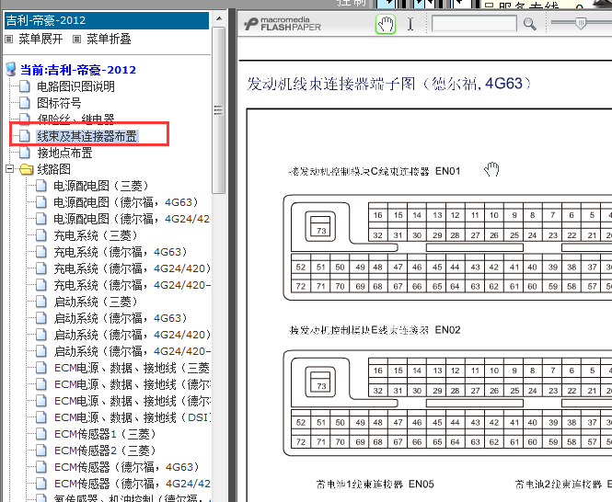Open ECM传感器（德尔福，4G63）

pyautogui.click(x=126, y=467)
